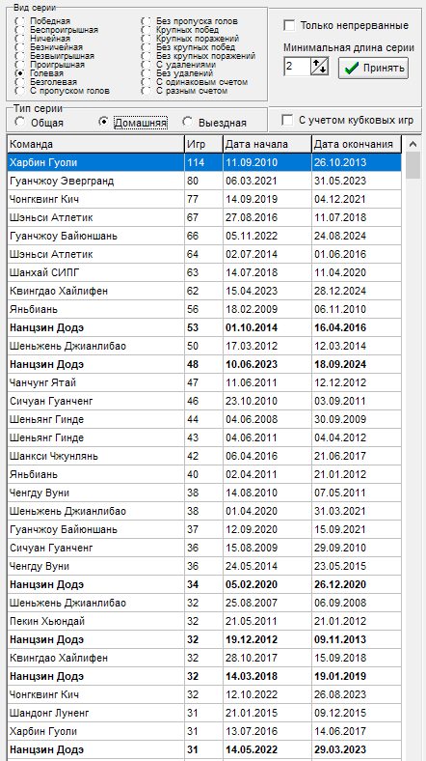Select the Победная series radio button
Viewport: 426px width, 761px height.
point(20,21)
